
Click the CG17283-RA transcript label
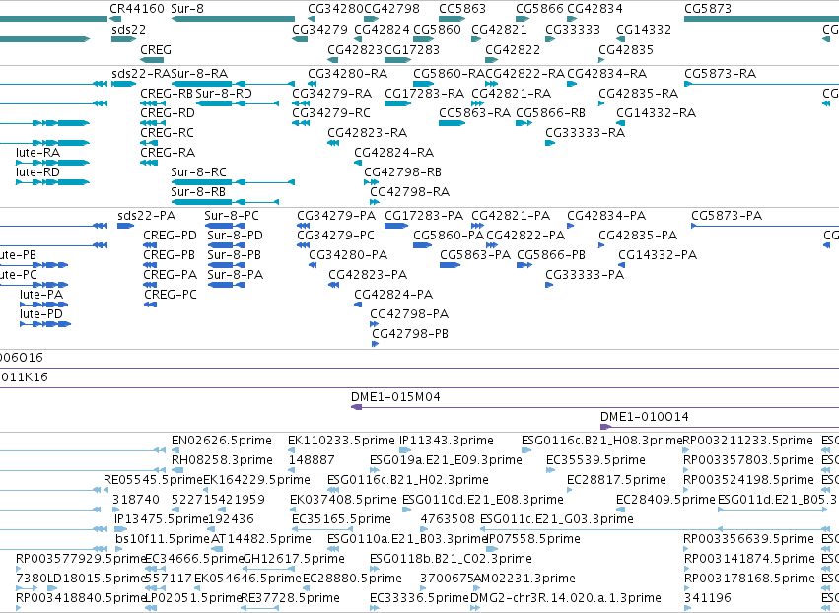(424, 93)
